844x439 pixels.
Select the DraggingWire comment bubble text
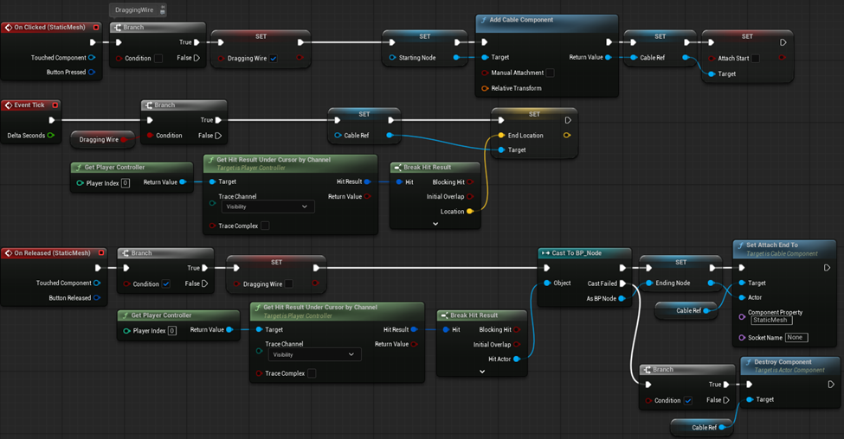coord(134,10)
